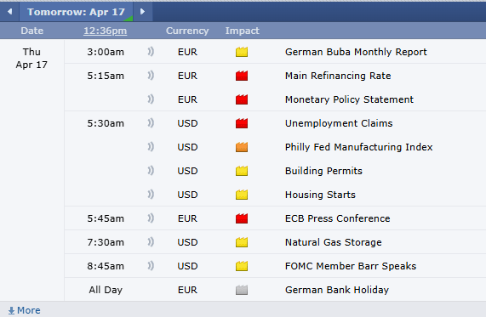Click the Currency column header

click(187, 31)
